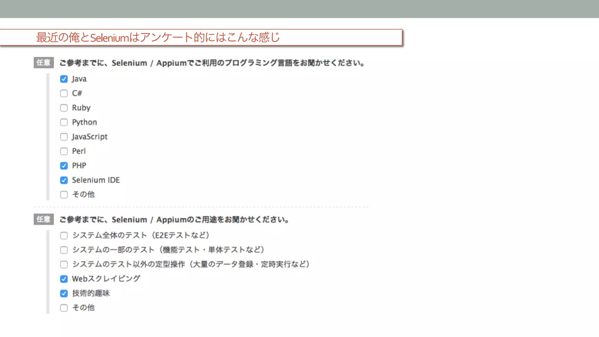Check その他 under Selenium/Appiumのご用途
Image resolution: width=599 pixels, height=337 pixels.
[64, 308]
